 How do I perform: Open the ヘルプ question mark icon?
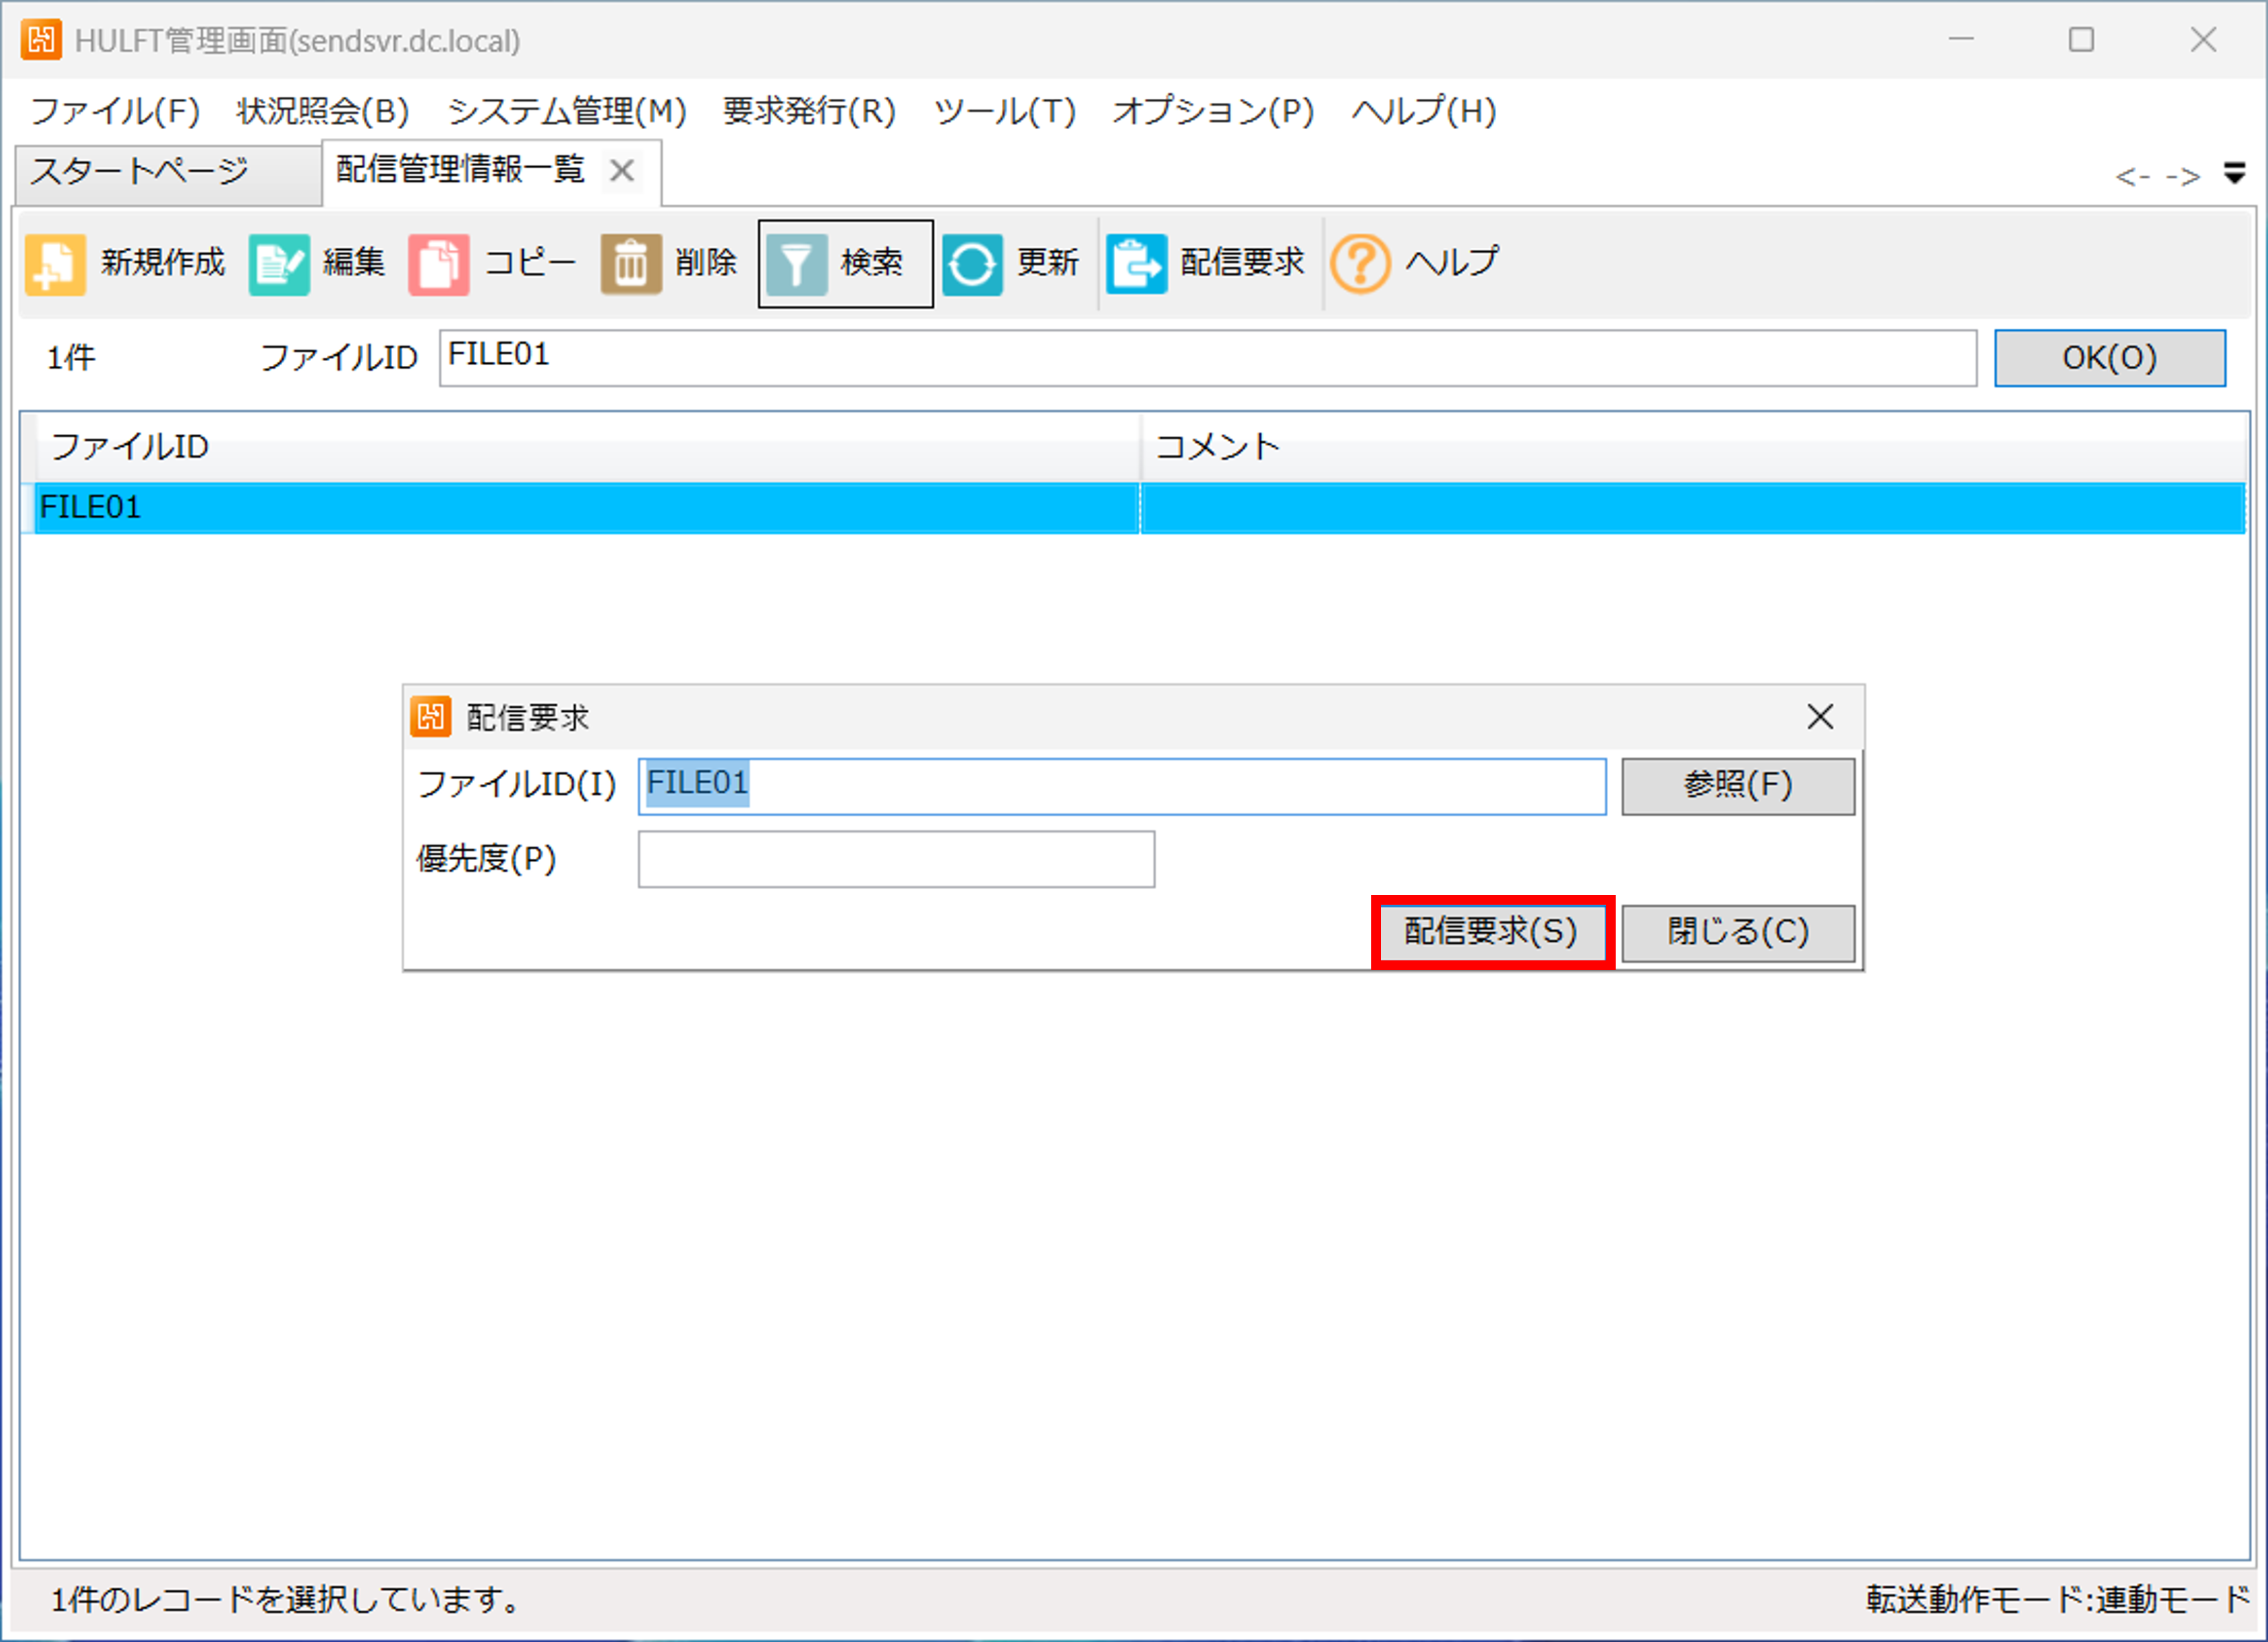tap(1360, 264)
